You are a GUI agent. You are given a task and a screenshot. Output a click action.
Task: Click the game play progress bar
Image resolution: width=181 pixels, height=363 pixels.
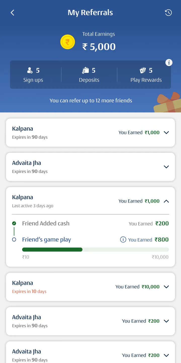coord(95,250)
